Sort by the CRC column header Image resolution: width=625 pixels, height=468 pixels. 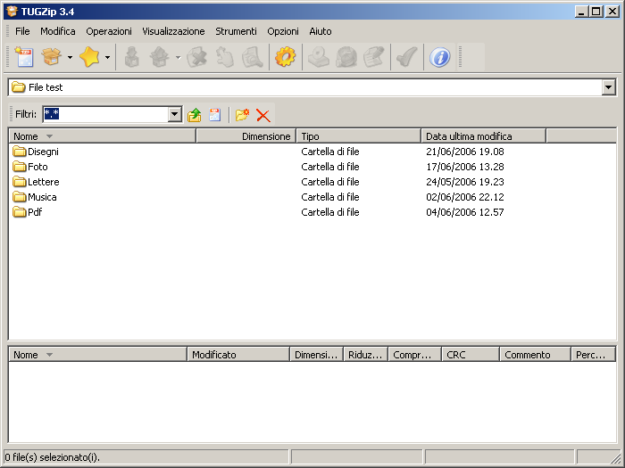[471, 355]
